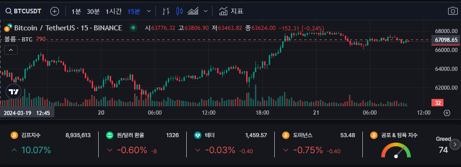Screen dimensions: 461x167
Task: Switch to the 30분 timeframe
Action: 93,12
